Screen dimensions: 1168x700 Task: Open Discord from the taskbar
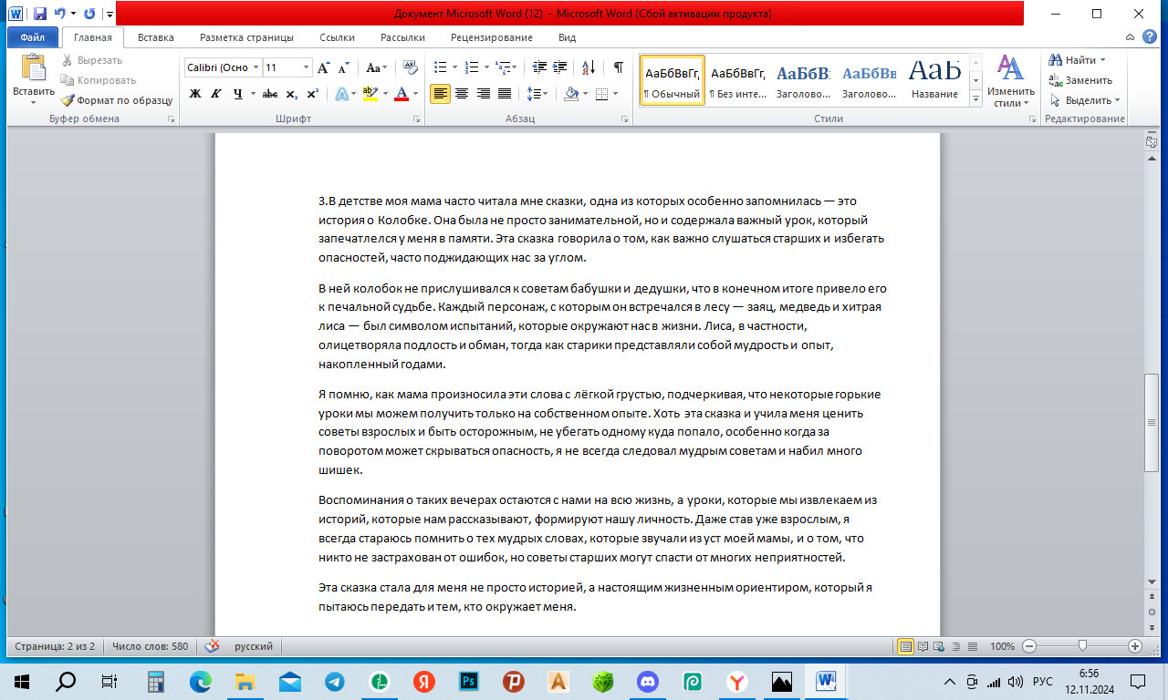(x=649, y=681)
